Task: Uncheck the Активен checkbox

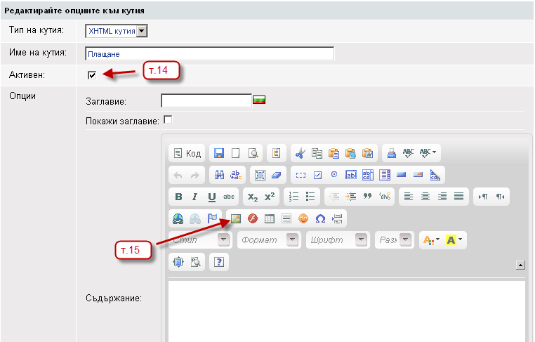Action: [x=92, y=74]
